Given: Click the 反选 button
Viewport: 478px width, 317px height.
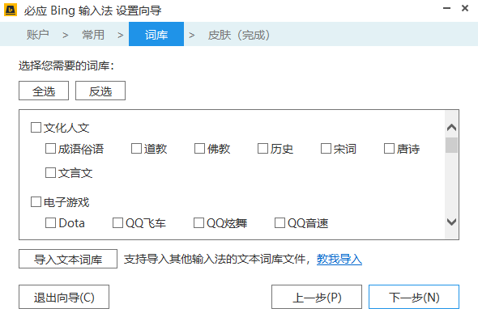Looking at the screenshot, I should (100, 91).
